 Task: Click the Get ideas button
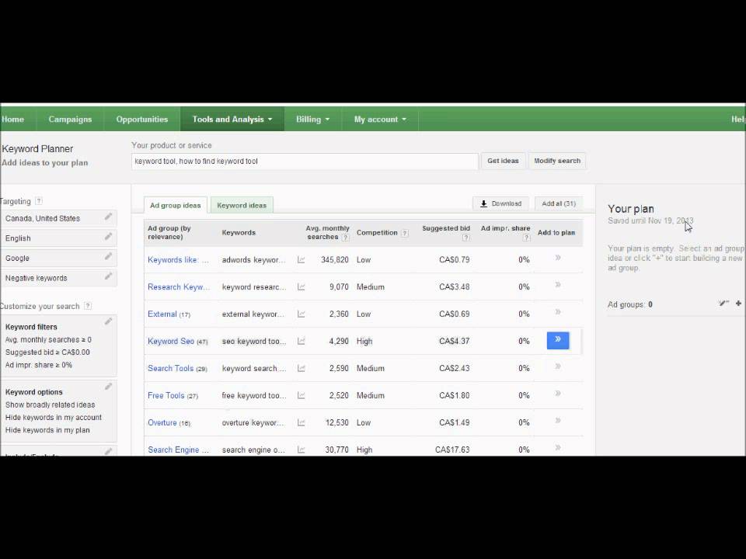(x=503, y=161)
